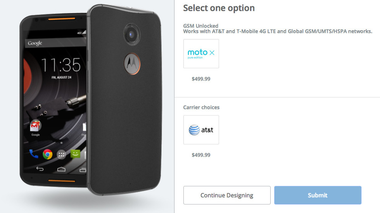Tap the green Messenger icon on phone
380x213 pixels.
pyautogui.click(x=75, y=154)
